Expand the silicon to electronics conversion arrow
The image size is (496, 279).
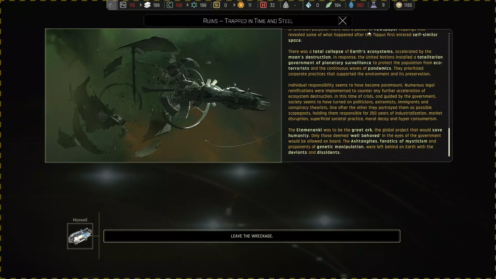(x=234, y=5)
